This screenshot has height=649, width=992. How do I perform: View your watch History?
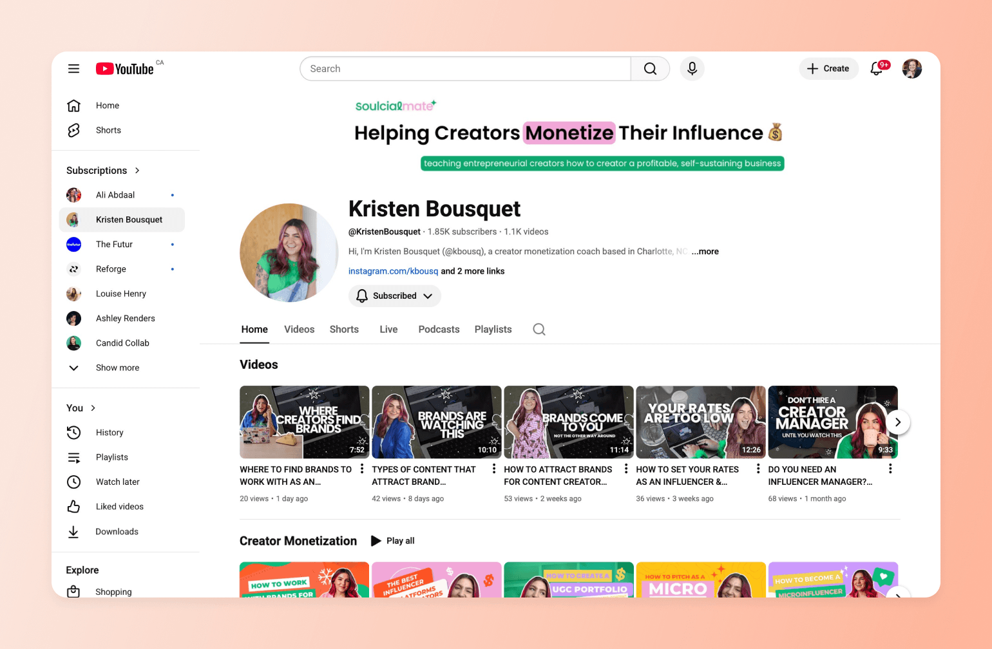coord(110,432)
